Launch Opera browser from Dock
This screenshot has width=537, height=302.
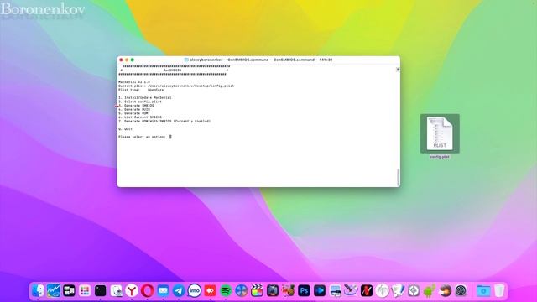(148, 291)
